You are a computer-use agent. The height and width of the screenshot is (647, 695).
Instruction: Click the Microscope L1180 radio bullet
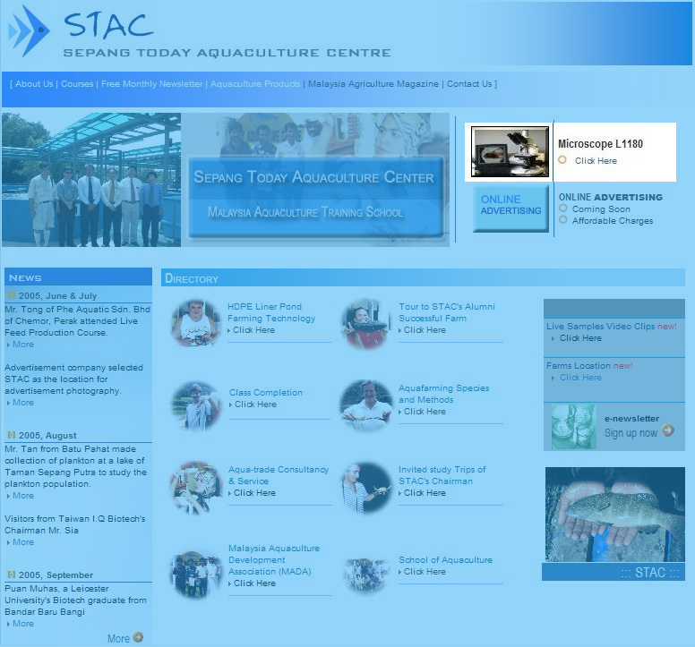click(562, 160)
